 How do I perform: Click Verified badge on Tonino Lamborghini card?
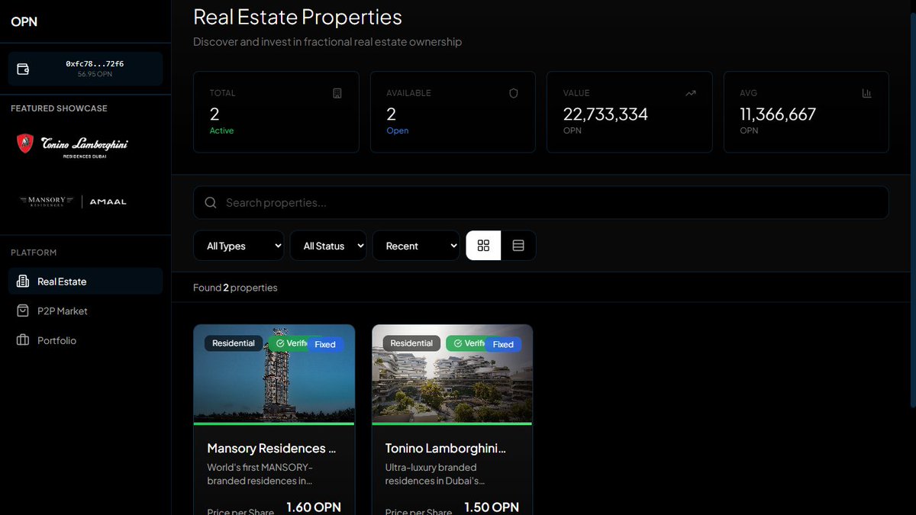click(466, 343)
